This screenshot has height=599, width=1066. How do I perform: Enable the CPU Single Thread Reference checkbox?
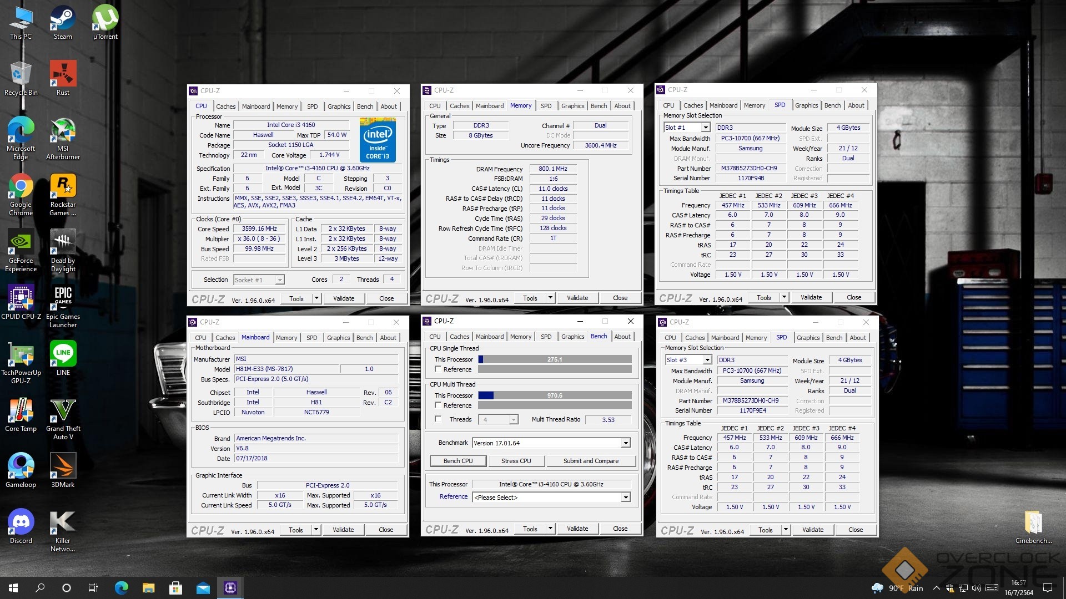pyautogui.click(x=438, y=369)
